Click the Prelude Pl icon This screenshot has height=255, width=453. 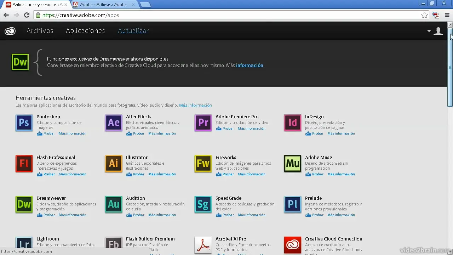(x=293, y=204)
